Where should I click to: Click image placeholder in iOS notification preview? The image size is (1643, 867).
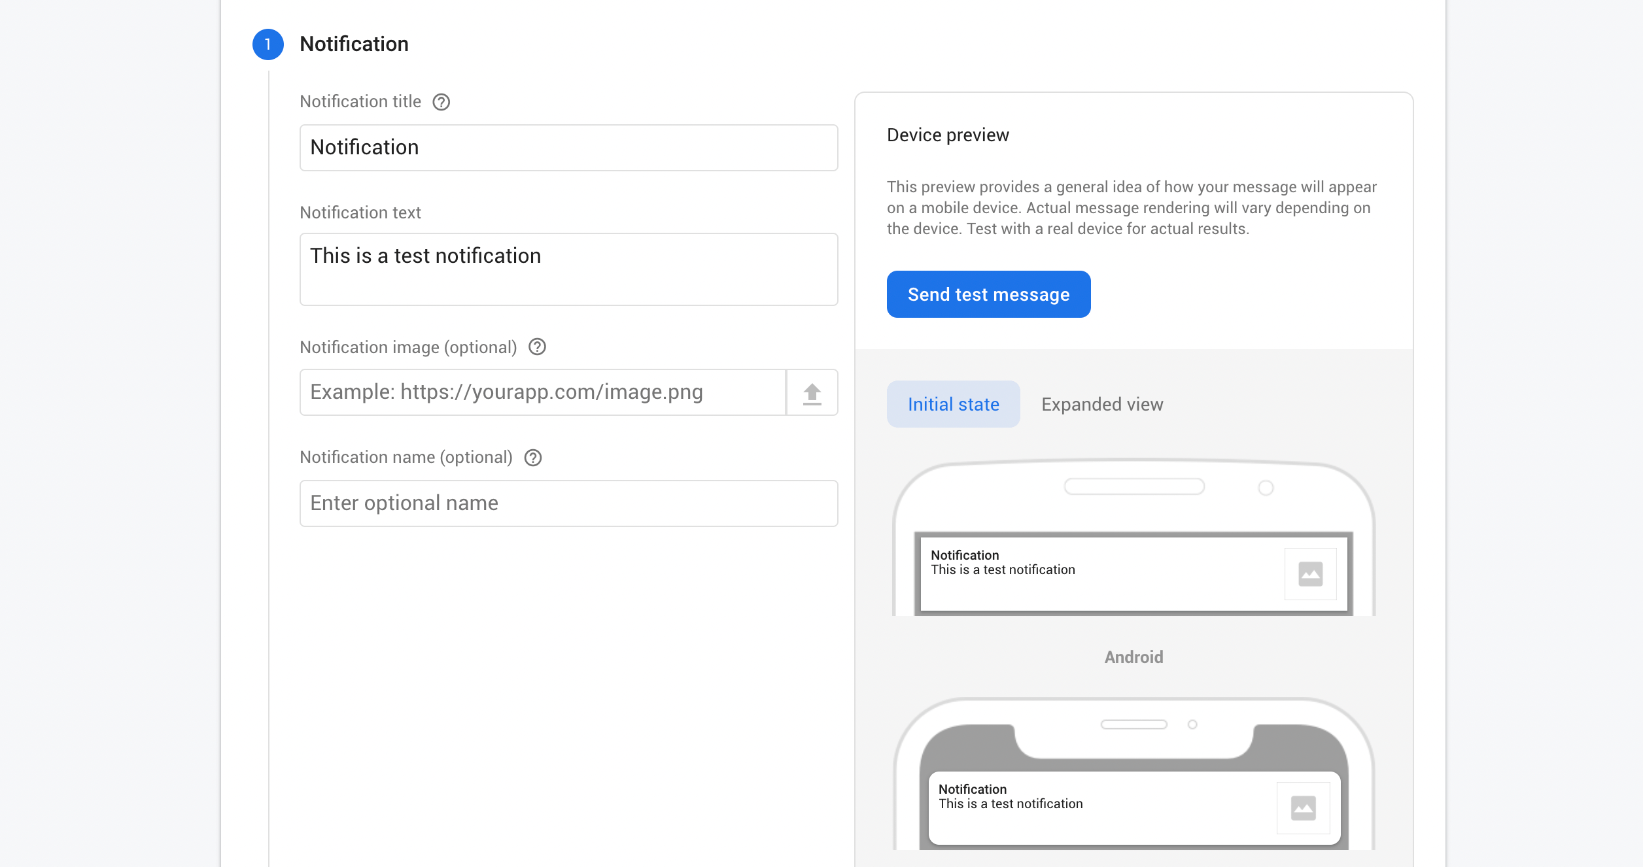[1303, 808]
